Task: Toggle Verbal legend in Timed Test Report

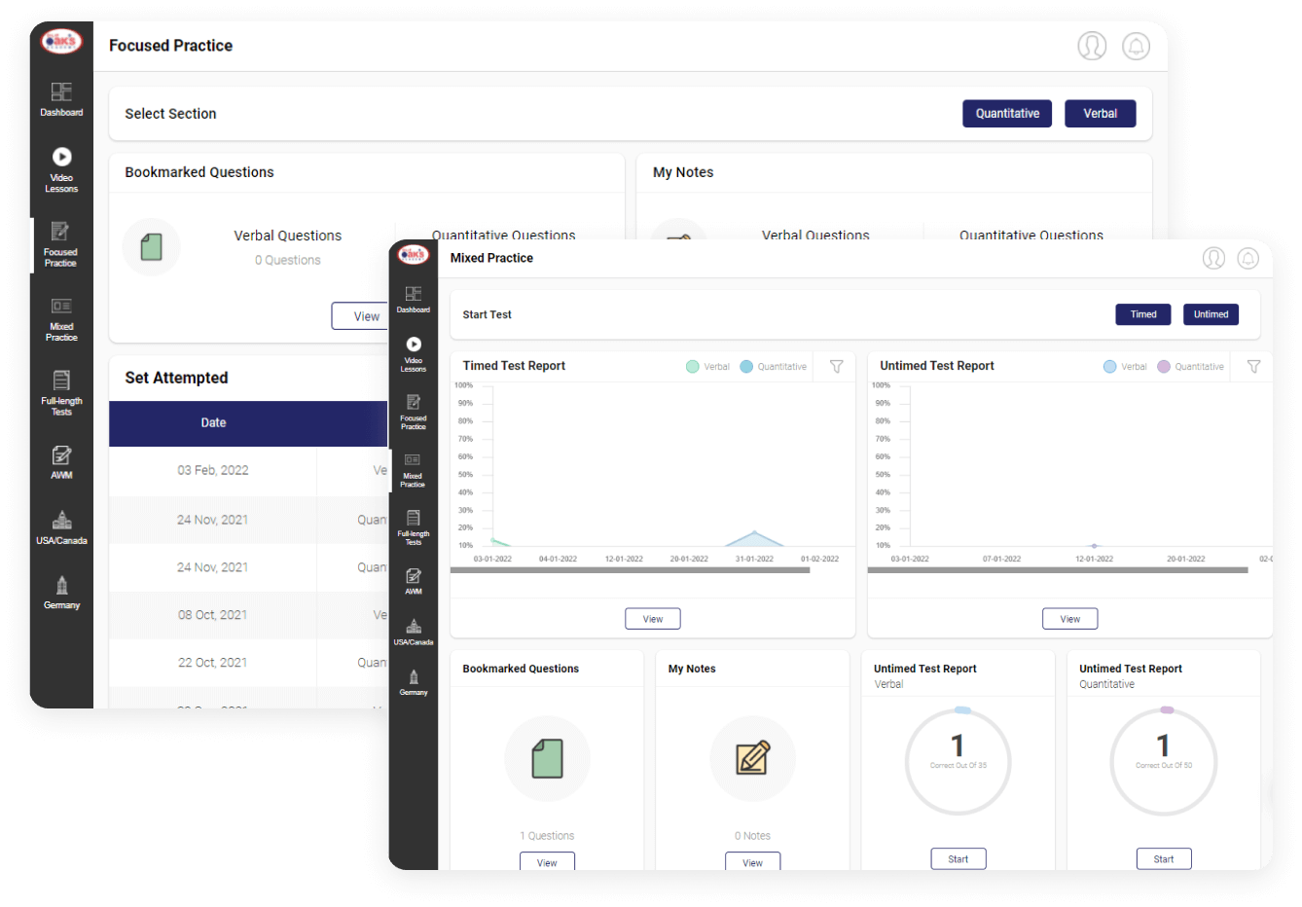Action: click(707, 367)
